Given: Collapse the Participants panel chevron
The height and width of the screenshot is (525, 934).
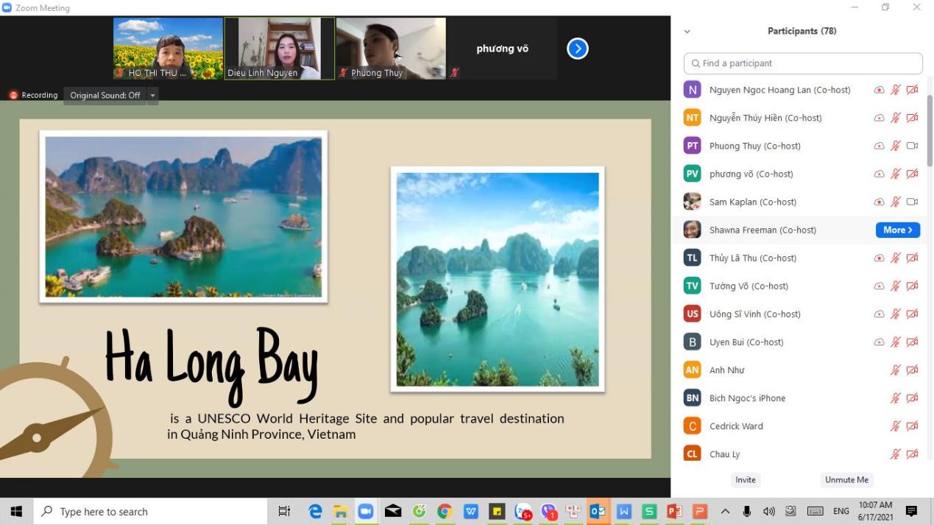Looking at the screenshot, I should [687, 32].
